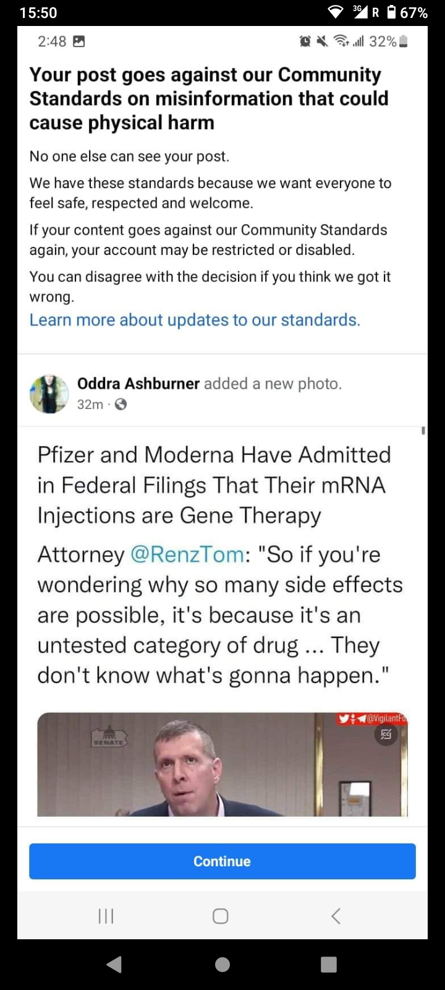445x990 pixels.
Task: Open Oddra Ashburner's profile picture
Action: (x=49, y=394)
